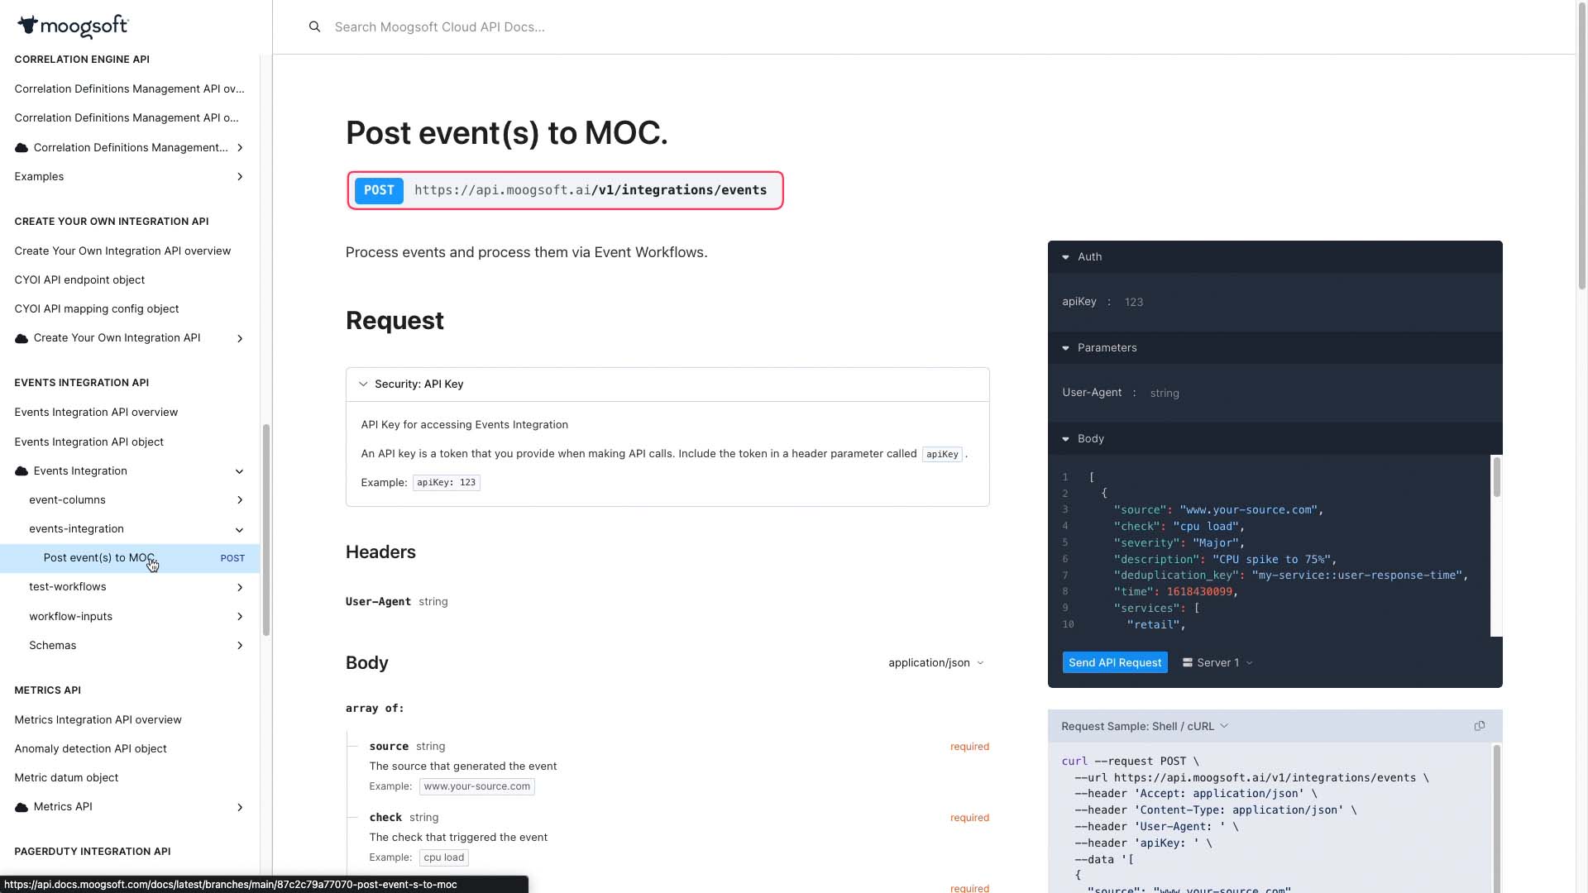Image resolution: width=1588 pixels, height=893 pixels.
Task: Click the check field name
Action: pos(385,818)
